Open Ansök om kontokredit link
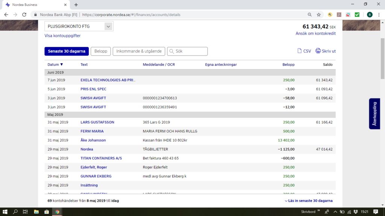 click(x=315, y=33)
